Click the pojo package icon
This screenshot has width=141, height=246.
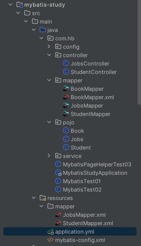(x=58, y=122)
